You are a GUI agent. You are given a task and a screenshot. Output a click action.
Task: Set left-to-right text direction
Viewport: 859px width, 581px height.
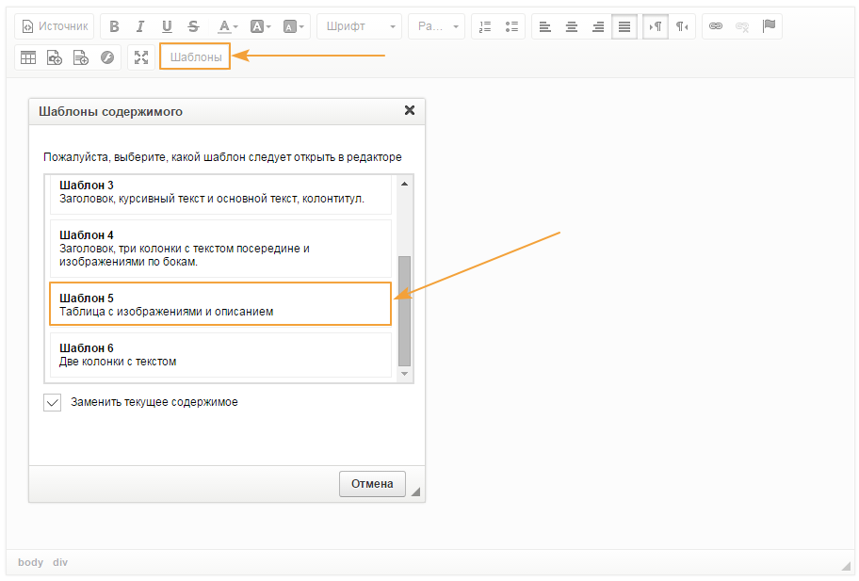(656, 26)
